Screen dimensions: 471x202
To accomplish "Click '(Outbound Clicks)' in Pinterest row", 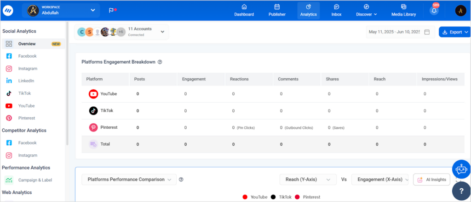I will click(299, 128).
